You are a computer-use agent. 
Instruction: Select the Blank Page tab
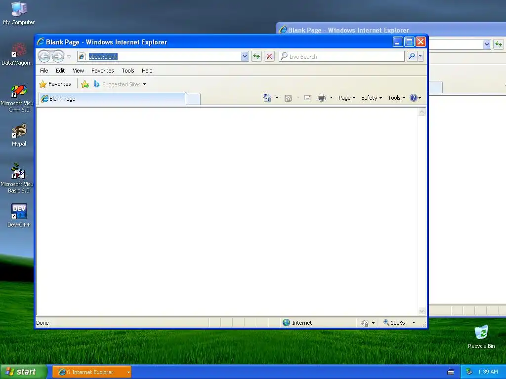tap(112, 99)
